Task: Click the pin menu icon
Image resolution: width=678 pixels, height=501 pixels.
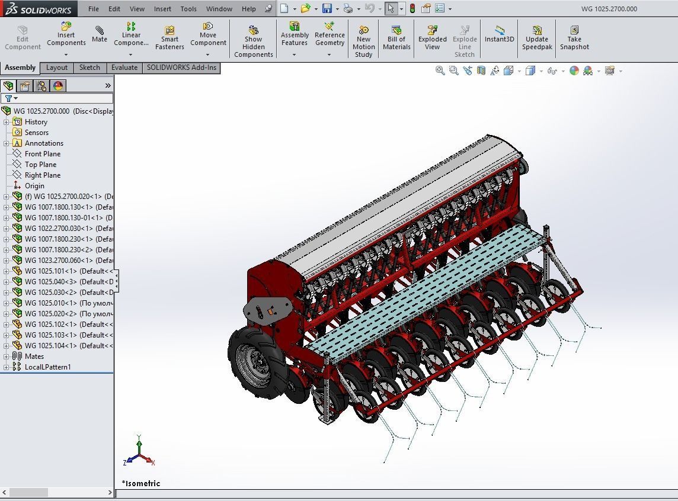Action: (268, 9)
